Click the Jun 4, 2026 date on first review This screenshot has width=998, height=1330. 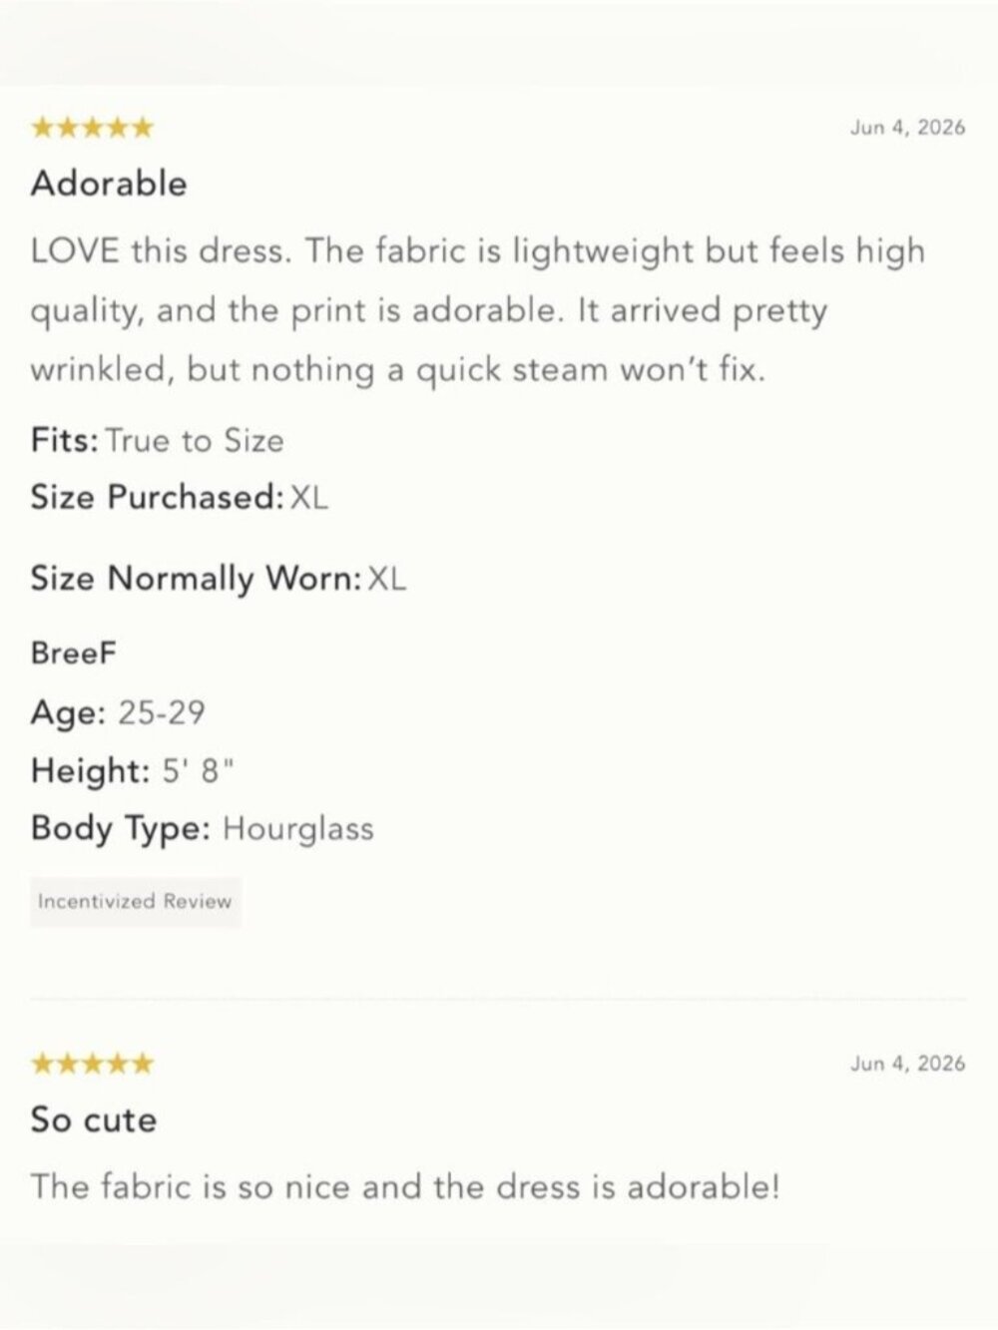[x=908, y=127]
